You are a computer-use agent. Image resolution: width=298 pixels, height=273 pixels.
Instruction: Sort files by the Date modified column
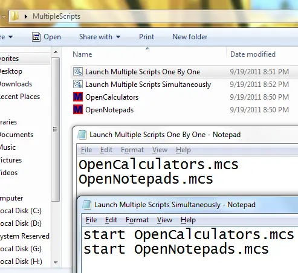coord(253,54)
